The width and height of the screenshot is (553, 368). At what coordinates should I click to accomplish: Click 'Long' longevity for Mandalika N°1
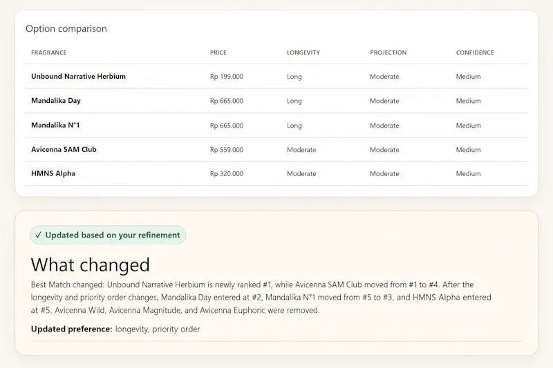click(x=294, y=126)
